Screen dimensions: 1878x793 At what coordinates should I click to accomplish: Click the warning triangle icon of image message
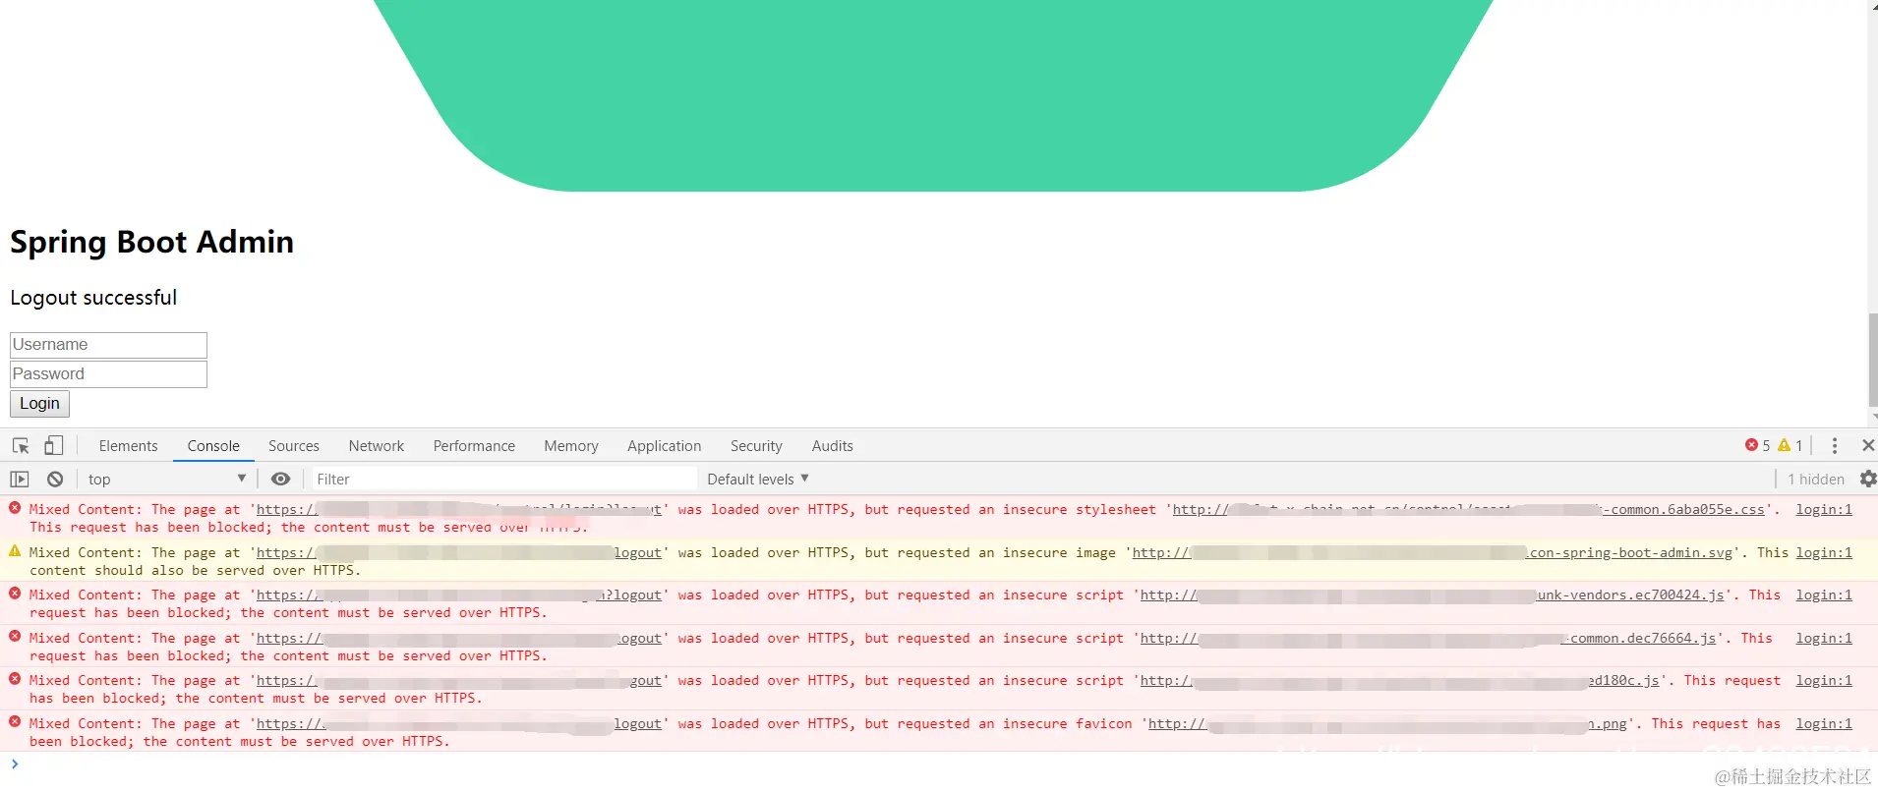(15, 551)
